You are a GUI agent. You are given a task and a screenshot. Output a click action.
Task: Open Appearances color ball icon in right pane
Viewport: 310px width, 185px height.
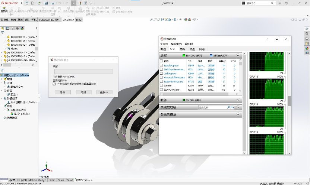307,48
